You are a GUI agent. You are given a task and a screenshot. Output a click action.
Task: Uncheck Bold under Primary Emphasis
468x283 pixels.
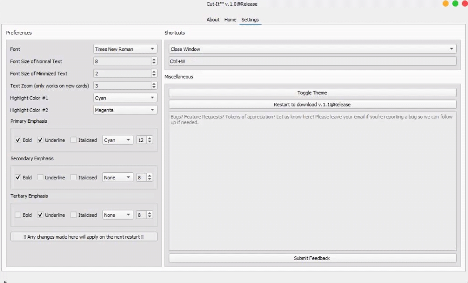tap(18, 140)
